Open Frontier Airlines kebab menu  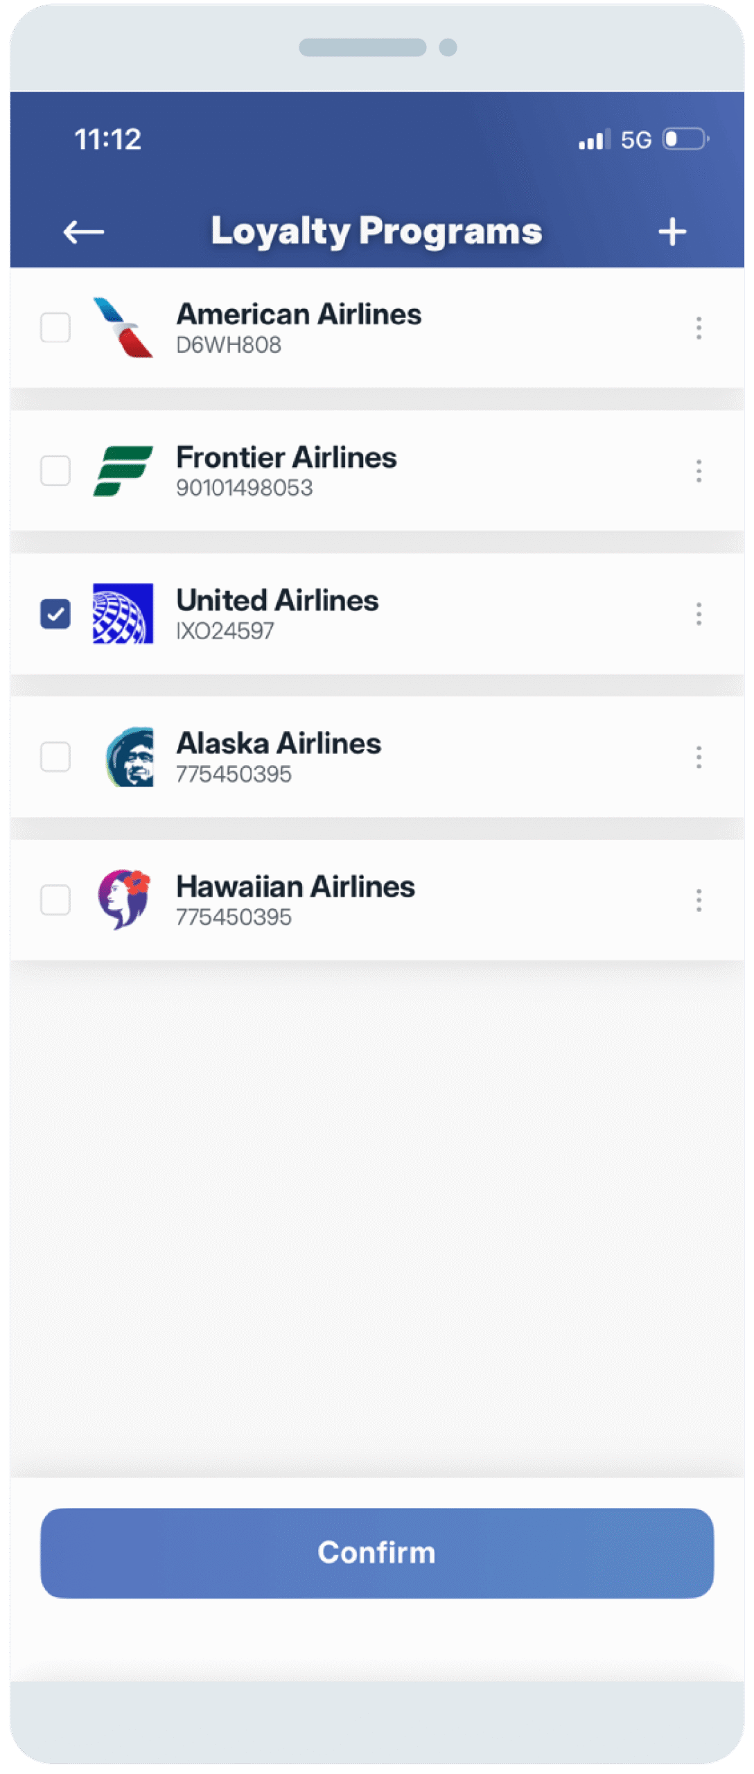click(699, 471)
